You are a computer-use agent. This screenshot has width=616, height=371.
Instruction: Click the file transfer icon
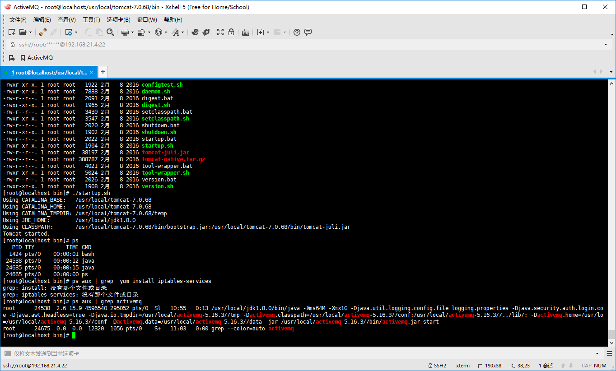click(x=141, y=32)
